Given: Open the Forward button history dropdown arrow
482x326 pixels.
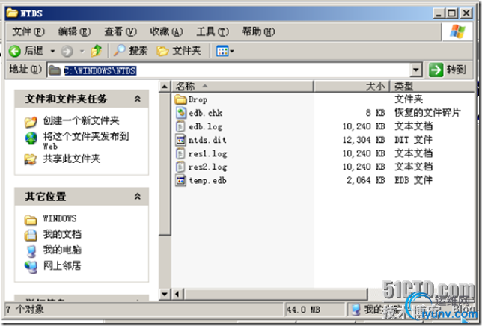Looking at the screenshot, I should click(x=82, y=51).
